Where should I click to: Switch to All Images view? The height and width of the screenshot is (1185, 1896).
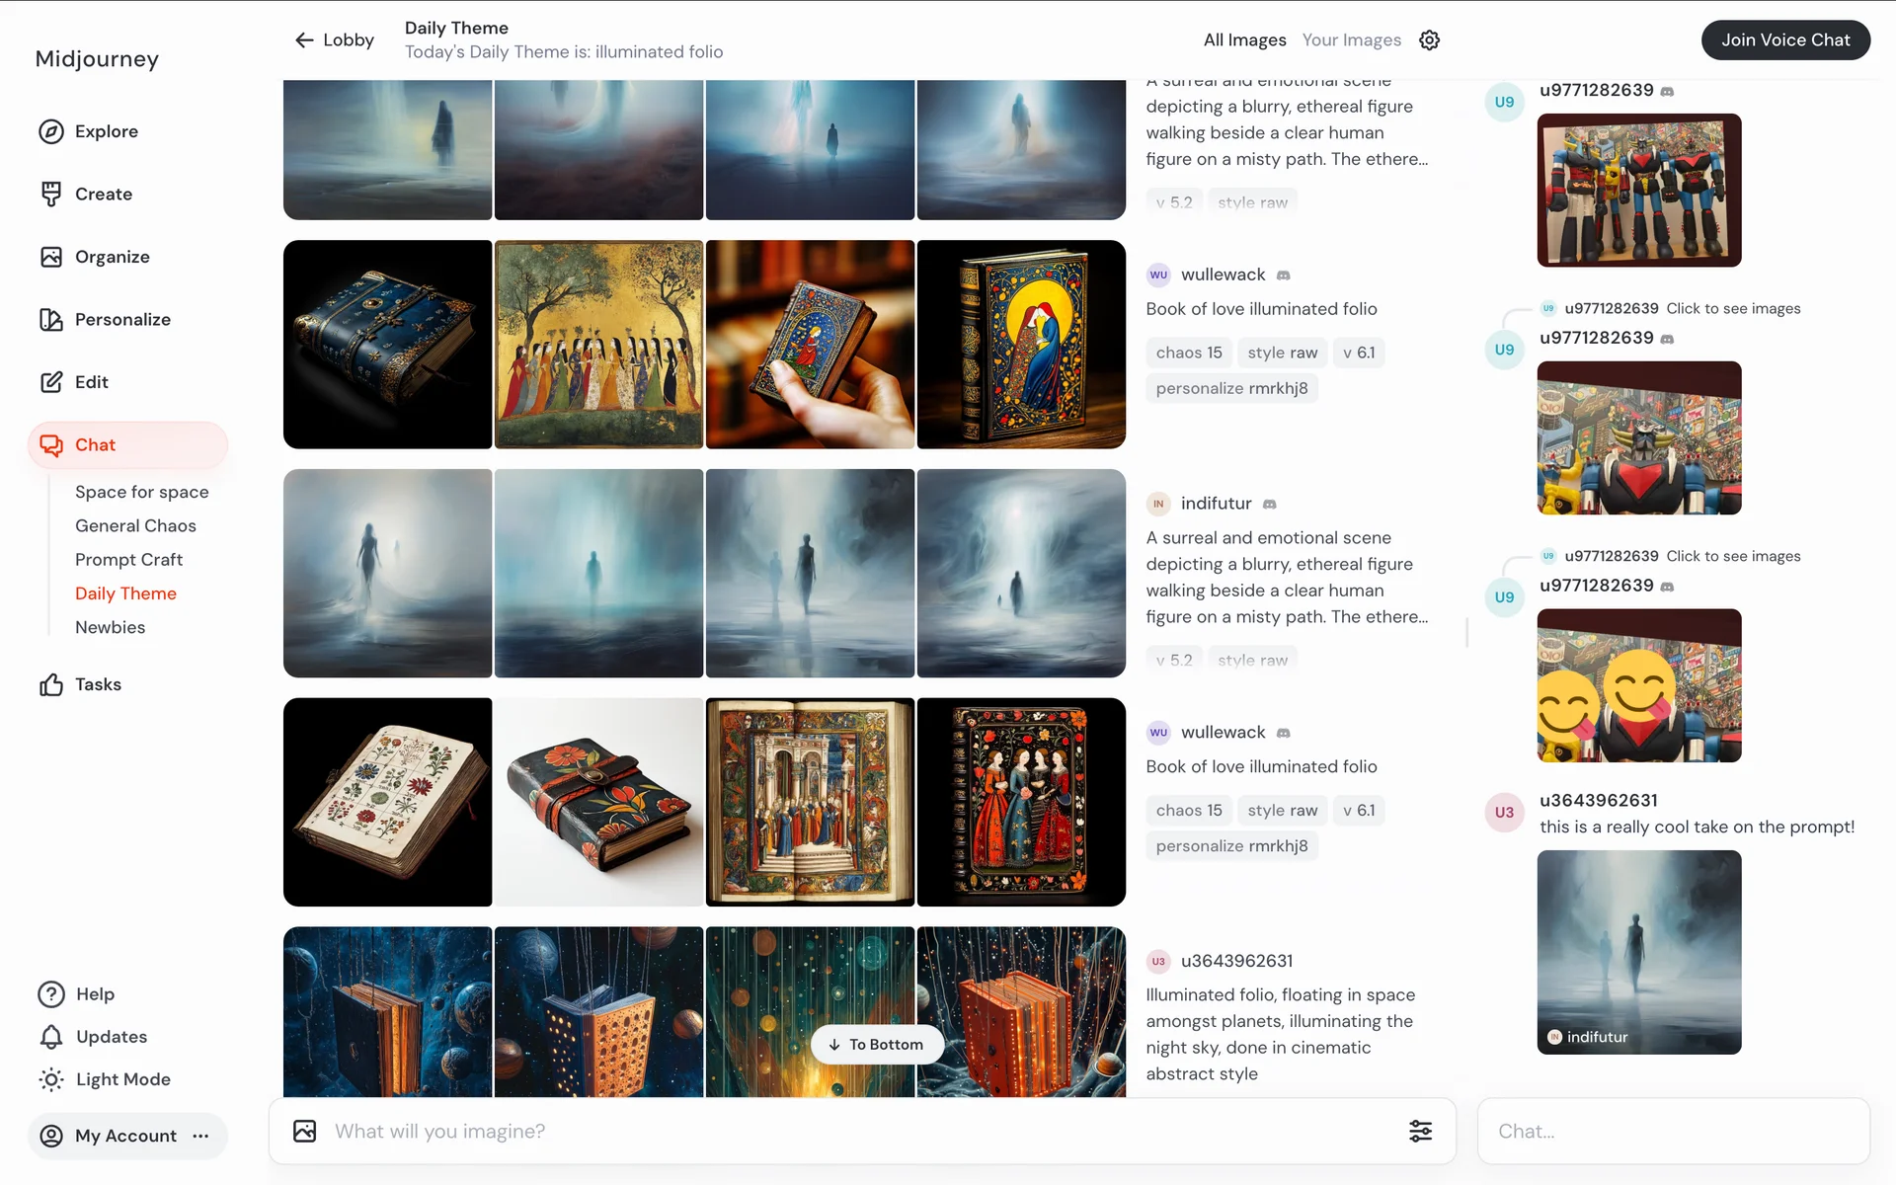[1244, 40]
